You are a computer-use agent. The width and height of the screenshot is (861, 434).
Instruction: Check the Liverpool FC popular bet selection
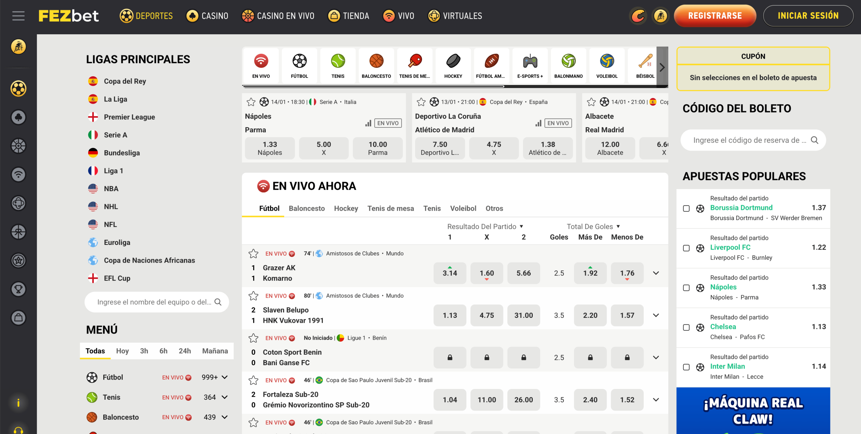tap(686, 248)
